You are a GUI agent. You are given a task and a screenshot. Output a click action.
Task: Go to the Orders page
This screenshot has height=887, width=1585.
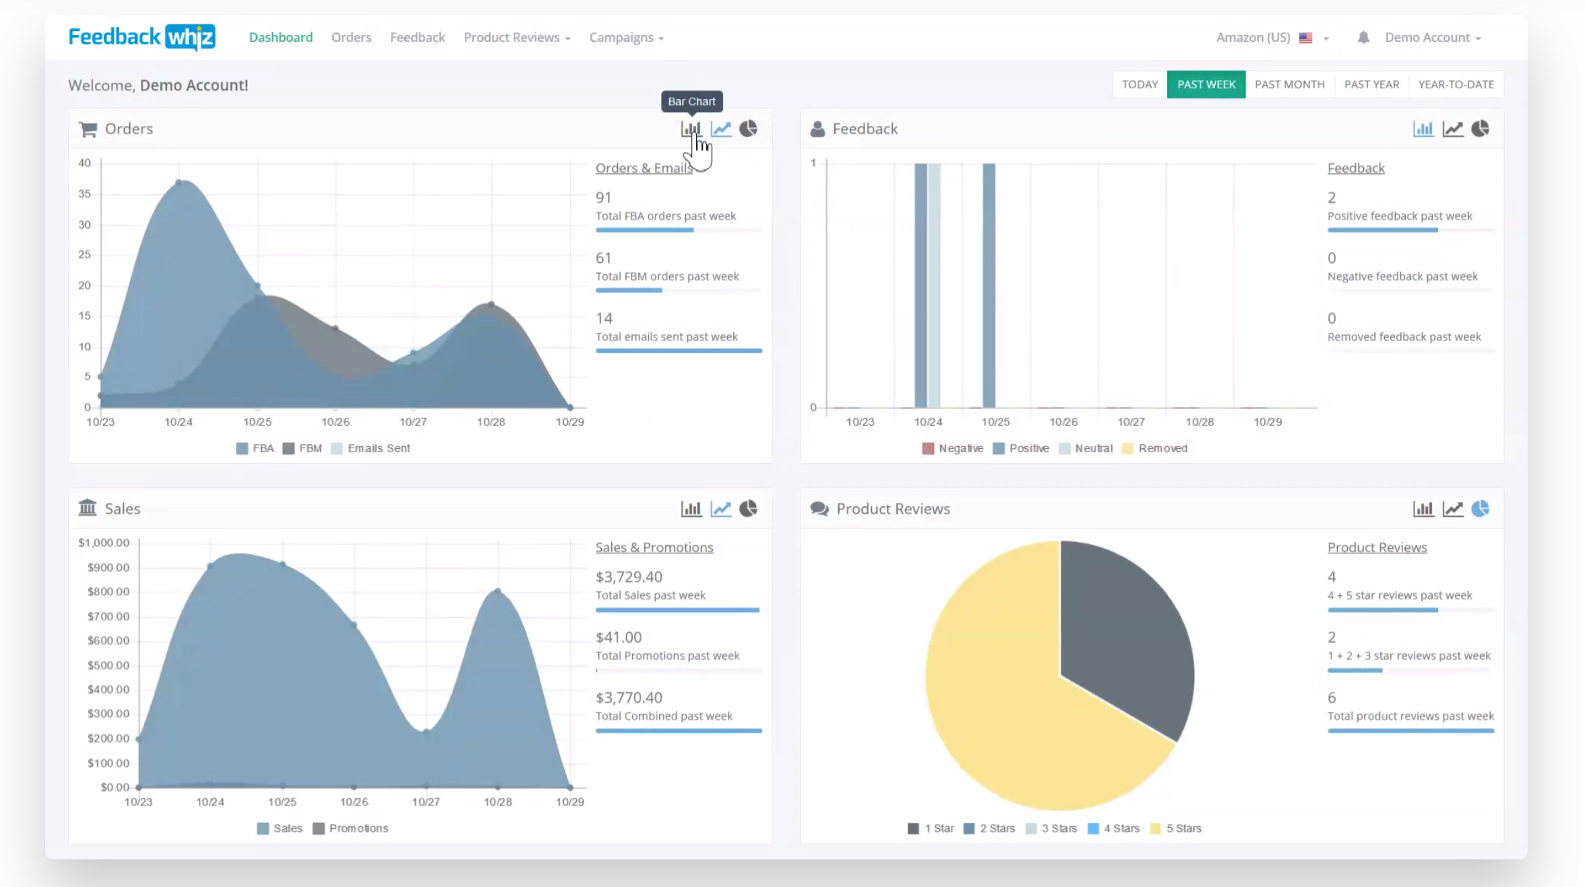(351, 38)
